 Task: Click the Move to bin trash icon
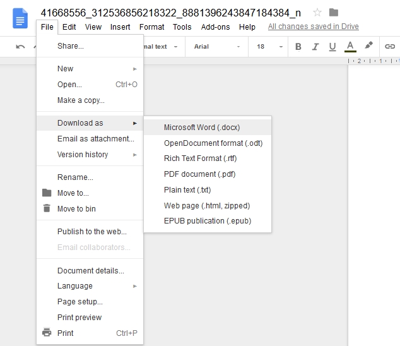(x=47, y=208)
